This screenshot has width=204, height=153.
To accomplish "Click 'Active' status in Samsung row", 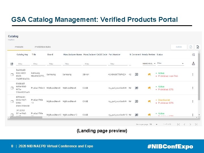I will 161,73.
